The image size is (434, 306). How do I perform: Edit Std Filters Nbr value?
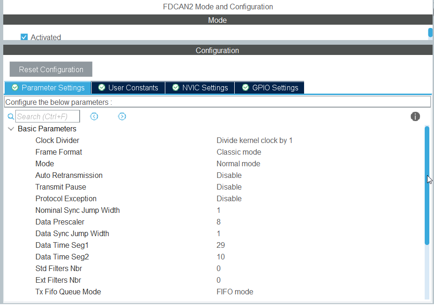pos(218,268)
